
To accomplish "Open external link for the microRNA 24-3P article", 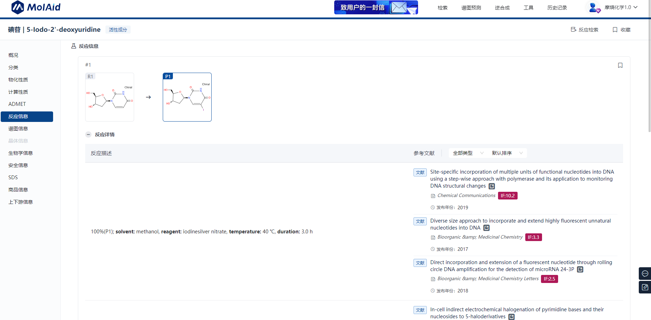I will tap(580, 269).
